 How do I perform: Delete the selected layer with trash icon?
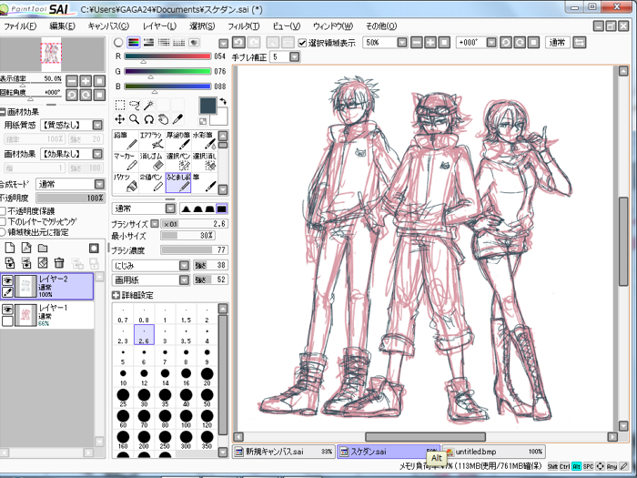coord(59,262)
